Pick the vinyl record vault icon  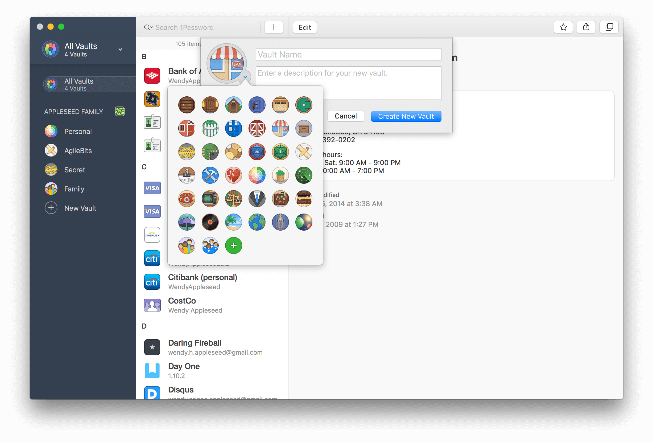pyautogui.click(x=210, y=222)
